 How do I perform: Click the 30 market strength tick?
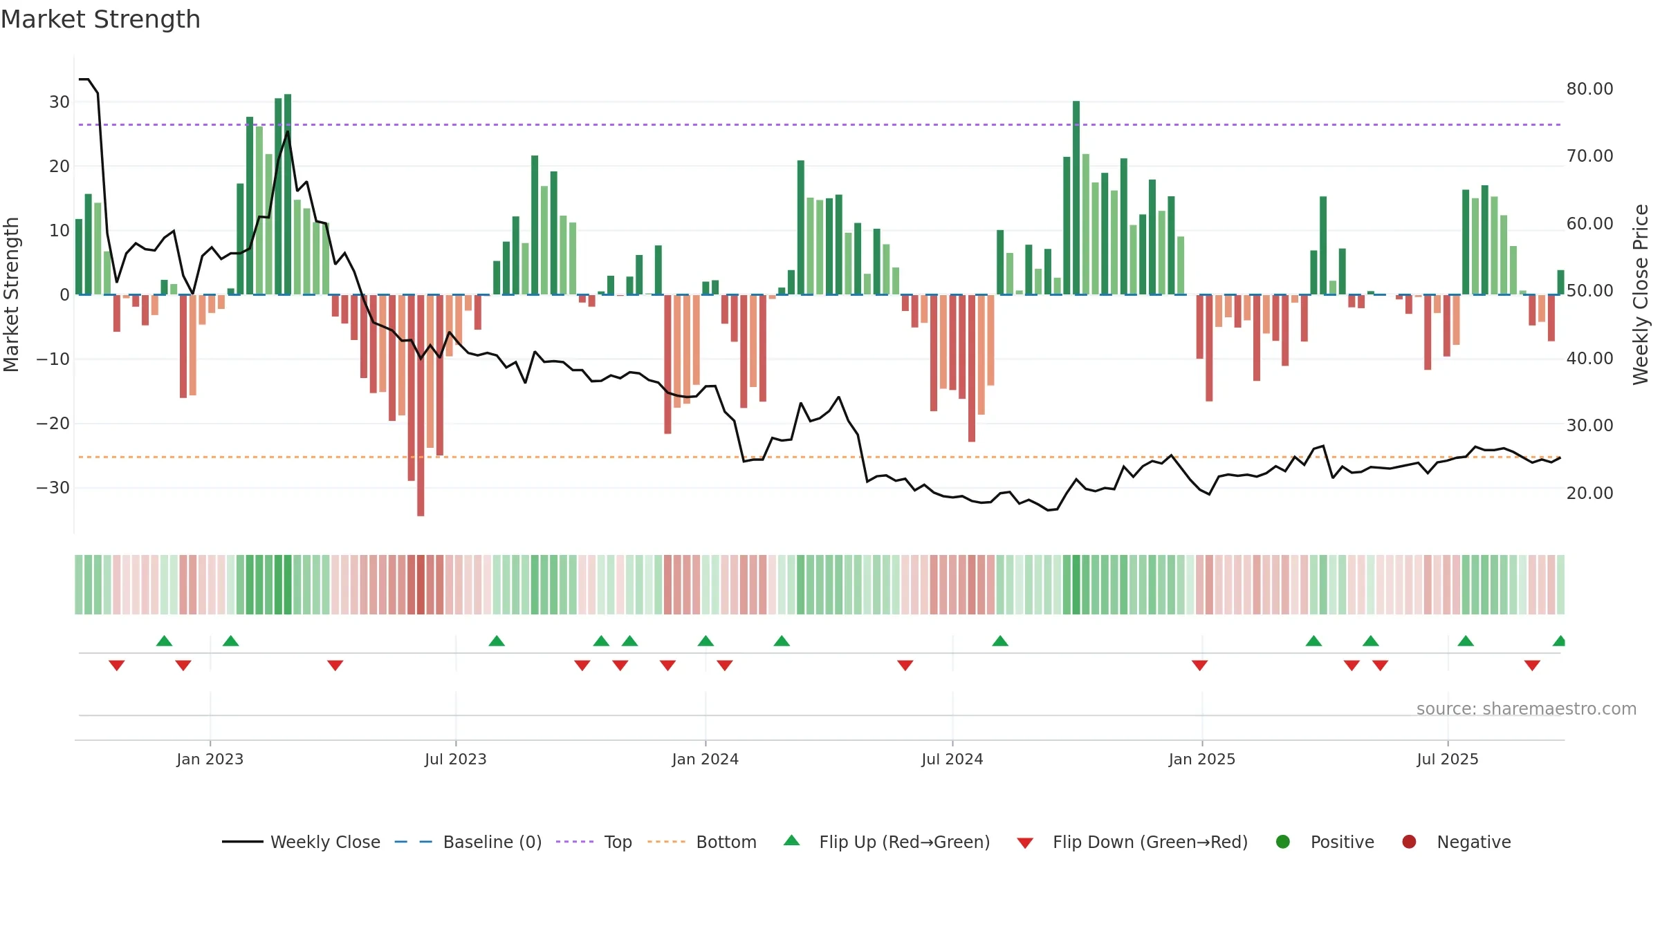pyautogui.click(x=59, y=102)
